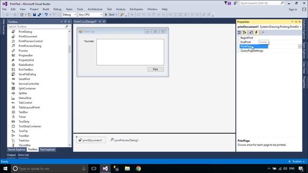Click the Sign in link

(293, 10)
